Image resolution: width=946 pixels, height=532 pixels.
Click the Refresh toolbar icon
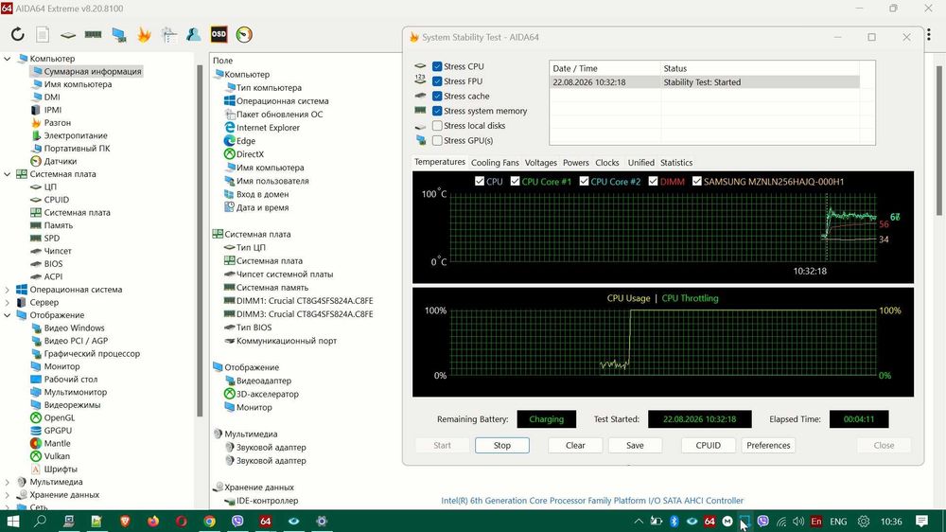17,34
